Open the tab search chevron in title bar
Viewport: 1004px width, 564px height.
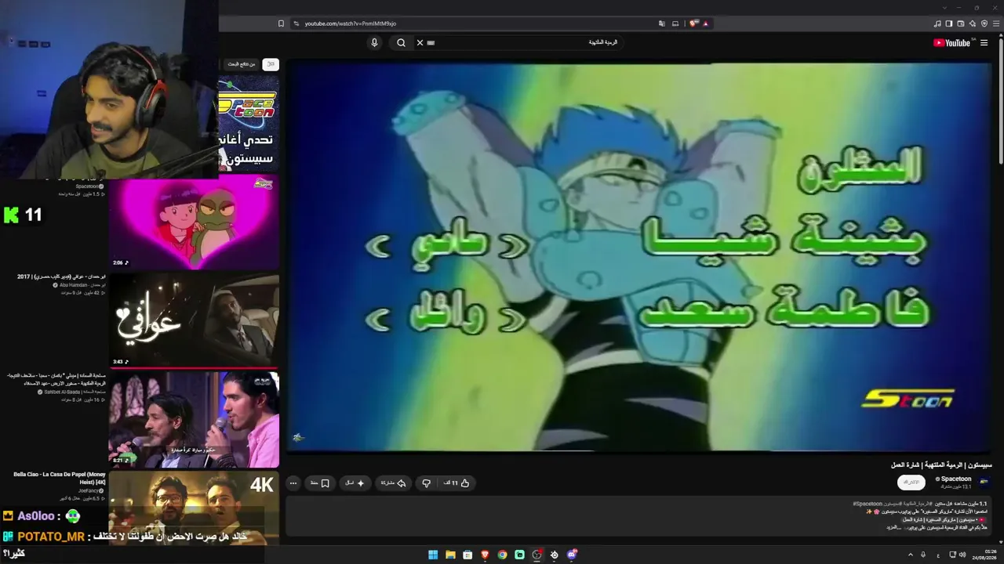(944, 8)
